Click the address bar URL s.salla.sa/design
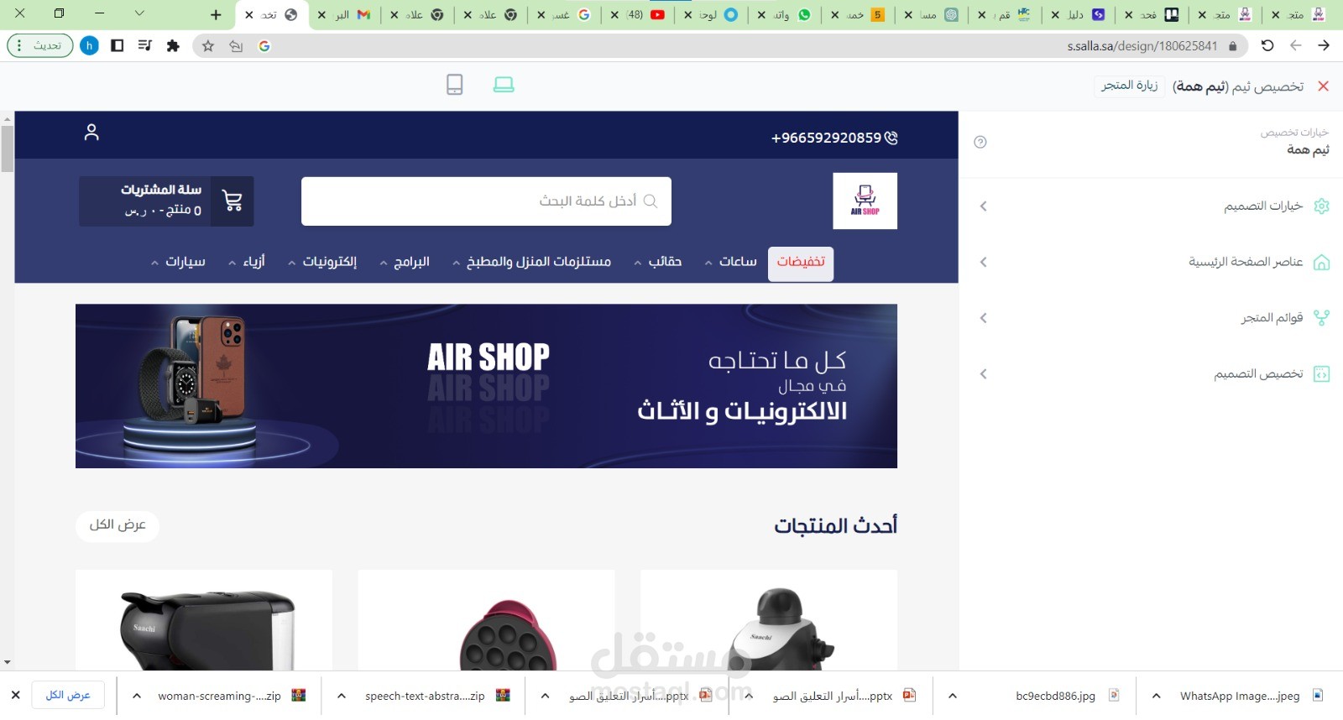 (x=1142, y=46)
